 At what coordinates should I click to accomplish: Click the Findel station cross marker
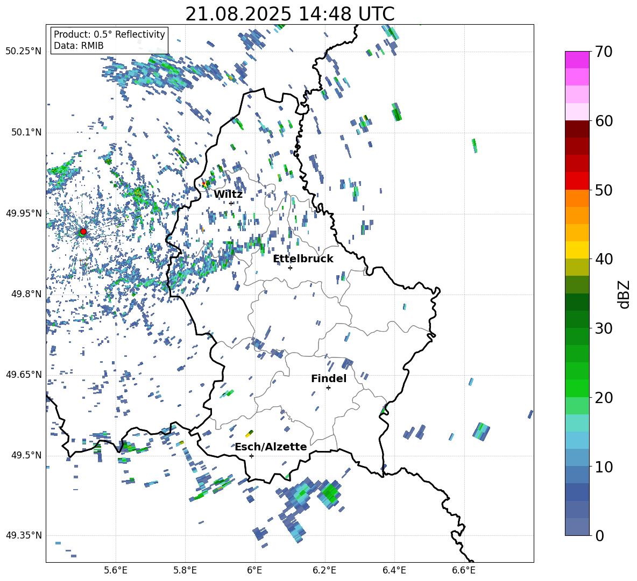point(328,388)
